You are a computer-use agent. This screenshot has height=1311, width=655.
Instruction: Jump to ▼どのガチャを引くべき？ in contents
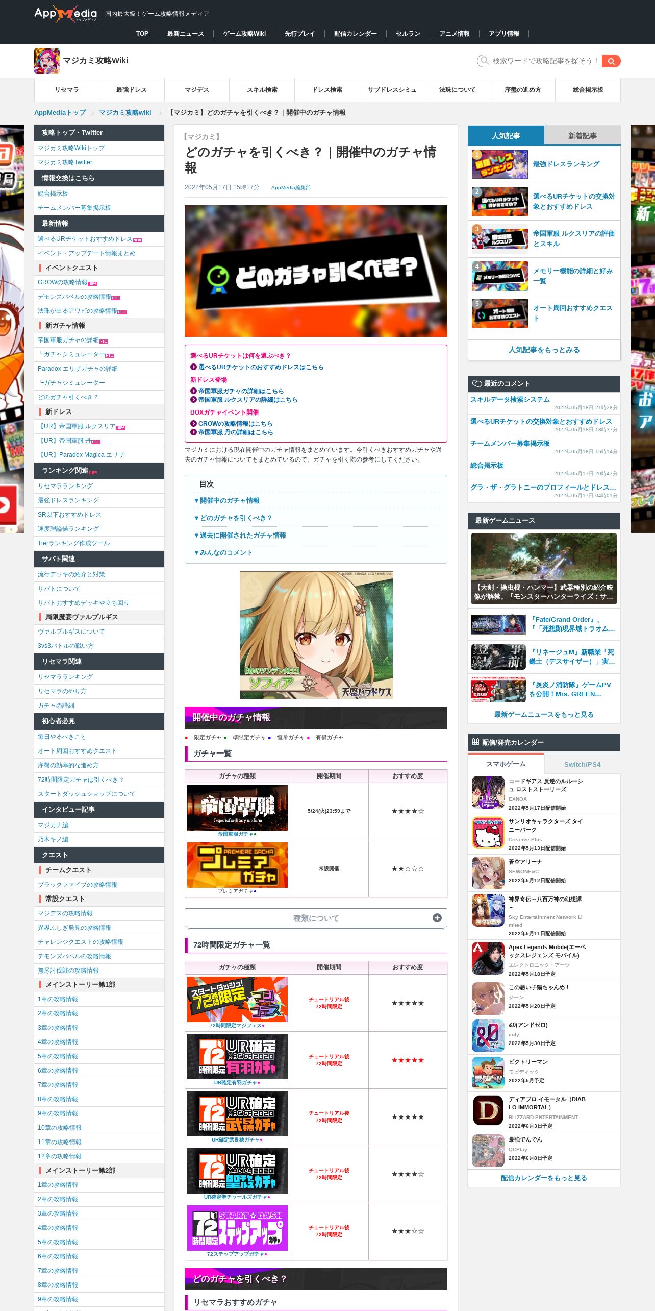click(233, 518)
